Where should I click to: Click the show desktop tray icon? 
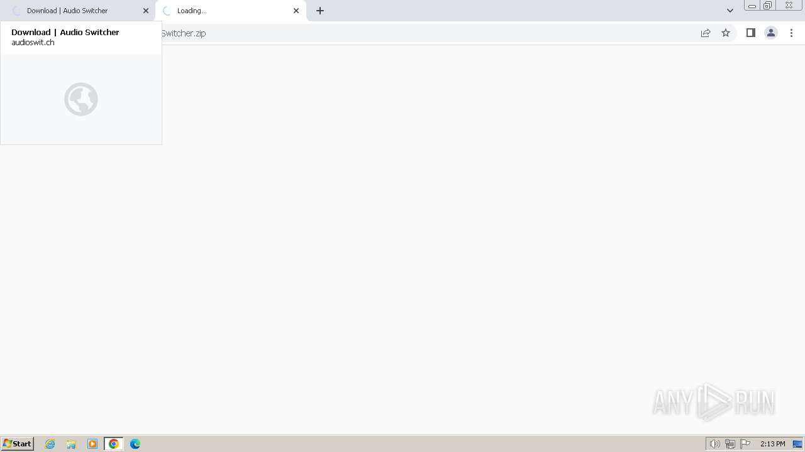pos(797,444)
